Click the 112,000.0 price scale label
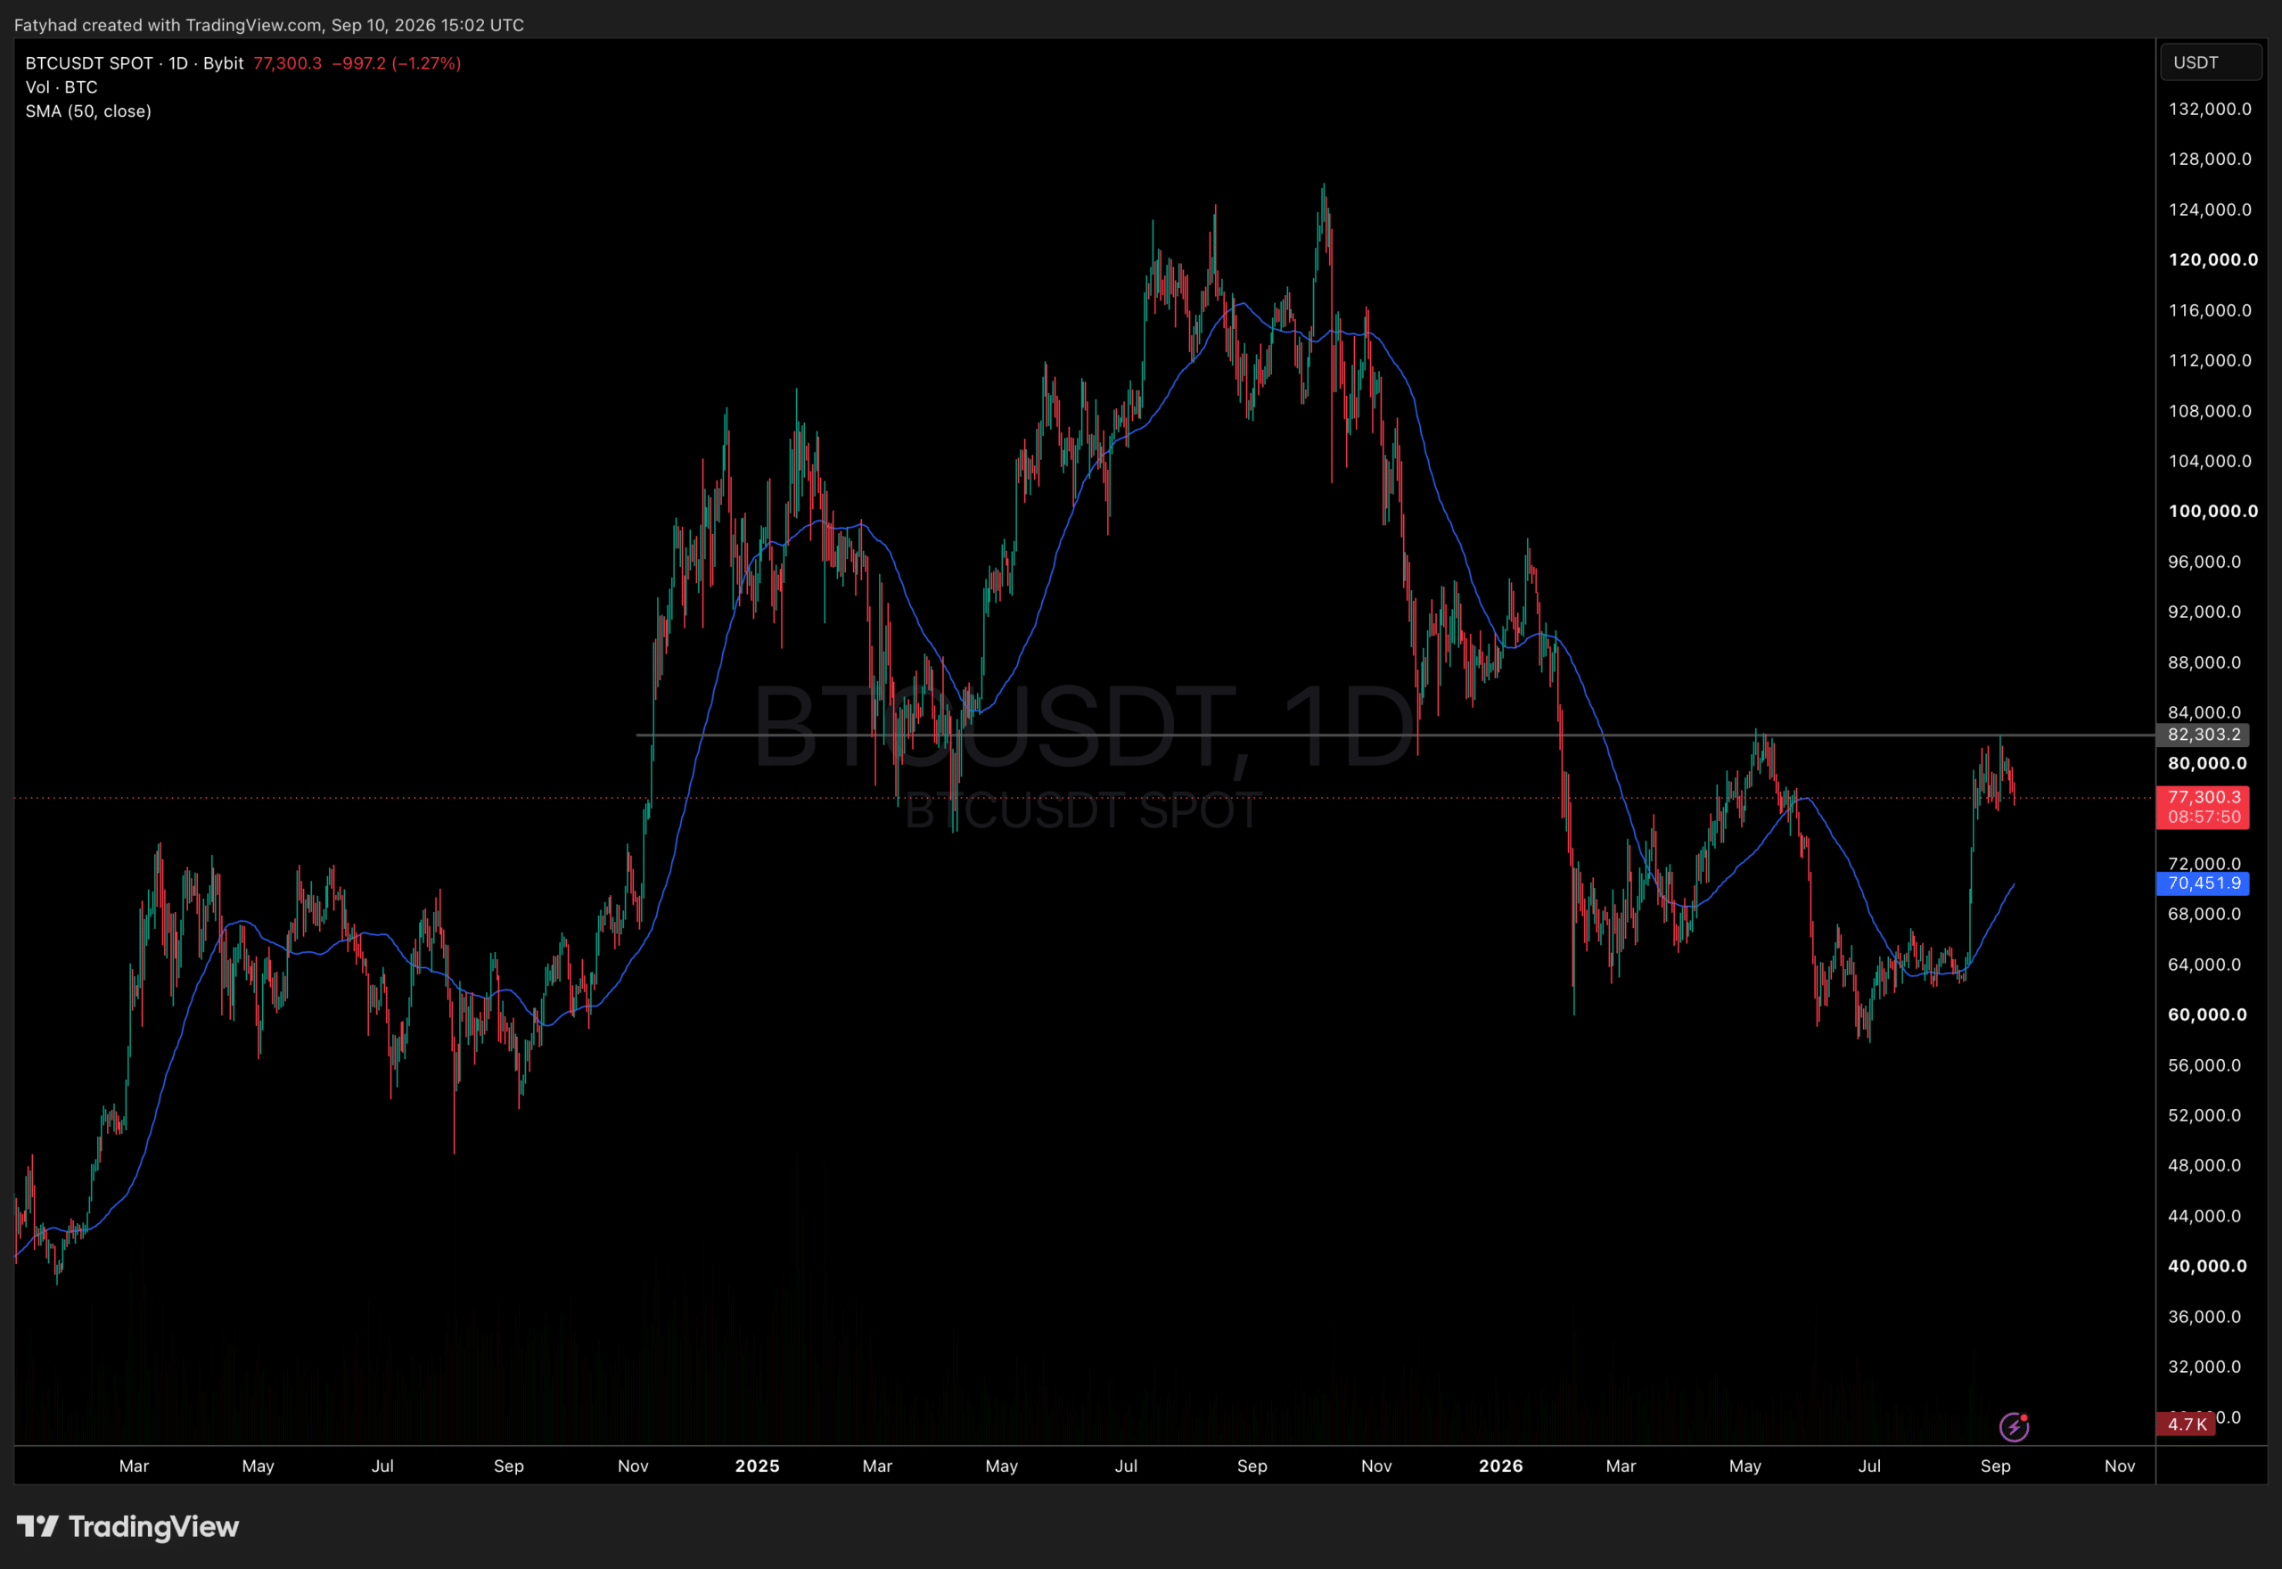 pos(2211,361)
